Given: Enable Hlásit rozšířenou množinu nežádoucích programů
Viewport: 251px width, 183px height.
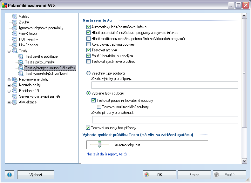Looking at the screenshot, I should click(x=88, y=38).
